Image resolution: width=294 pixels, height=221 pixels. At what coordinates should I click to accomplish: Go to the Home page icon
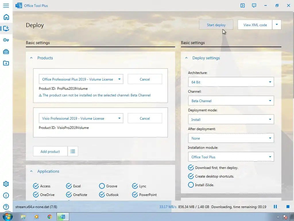6,17
